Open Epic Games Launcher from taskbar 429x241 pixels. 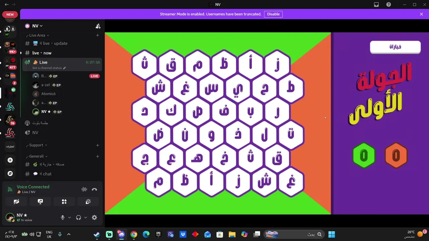pos(159,234)
